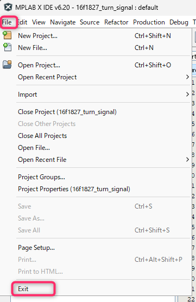This screenshot has height=302, width=196.
Task: Open the Source menu
Action: 90,22
